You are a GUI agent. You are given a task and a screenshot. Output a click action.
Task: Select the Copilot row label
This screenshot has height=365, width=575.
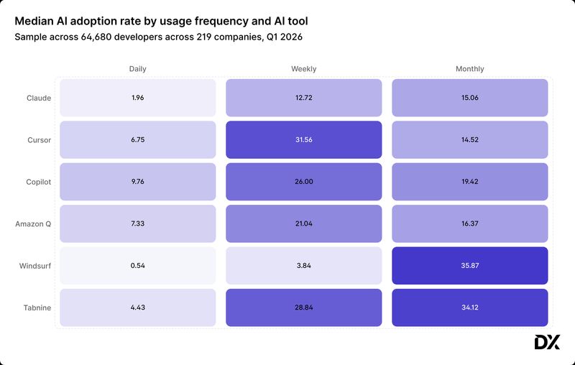tap(38, 182)
